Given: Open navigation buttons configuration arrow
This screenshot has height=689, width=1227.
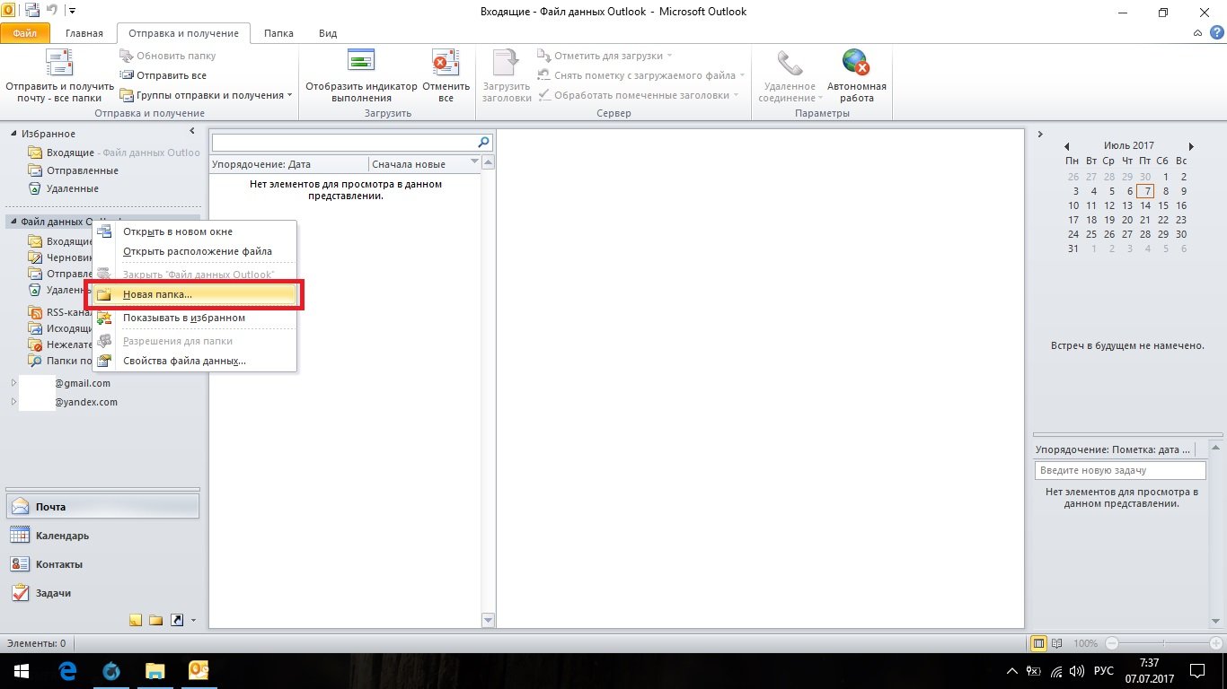Looking at the screenshot, I should pyautogui.click(x=193, y=621).
